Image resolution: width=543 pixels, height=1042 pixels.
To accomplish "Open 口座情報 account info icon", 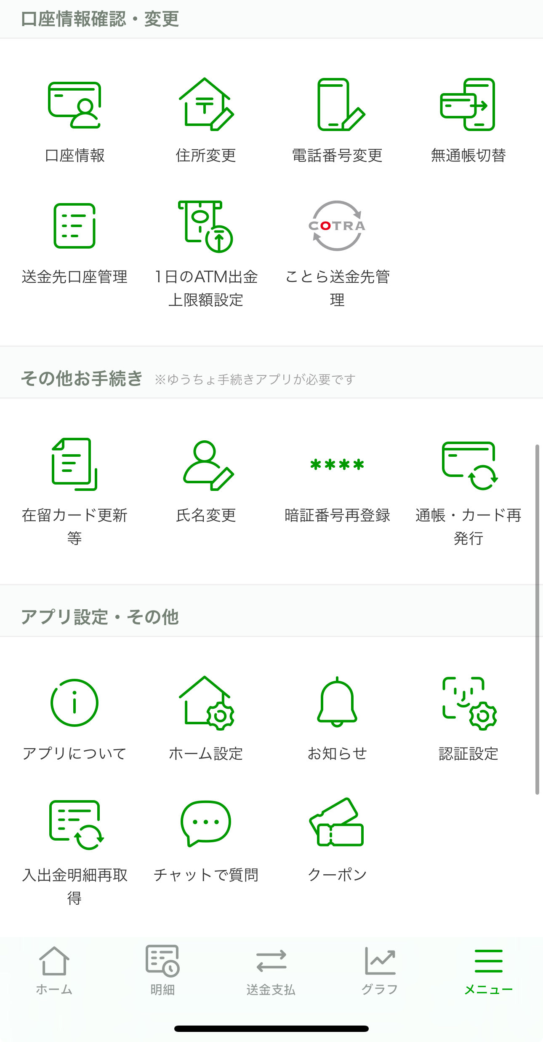I will [75, 105].
